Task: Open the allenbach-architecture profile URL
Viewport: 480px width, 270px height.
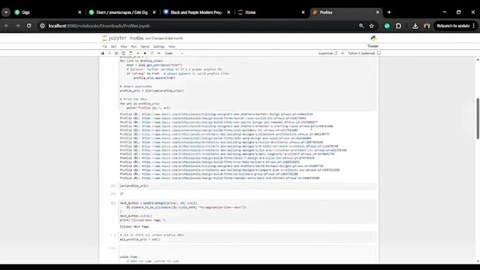Action: 236,134
